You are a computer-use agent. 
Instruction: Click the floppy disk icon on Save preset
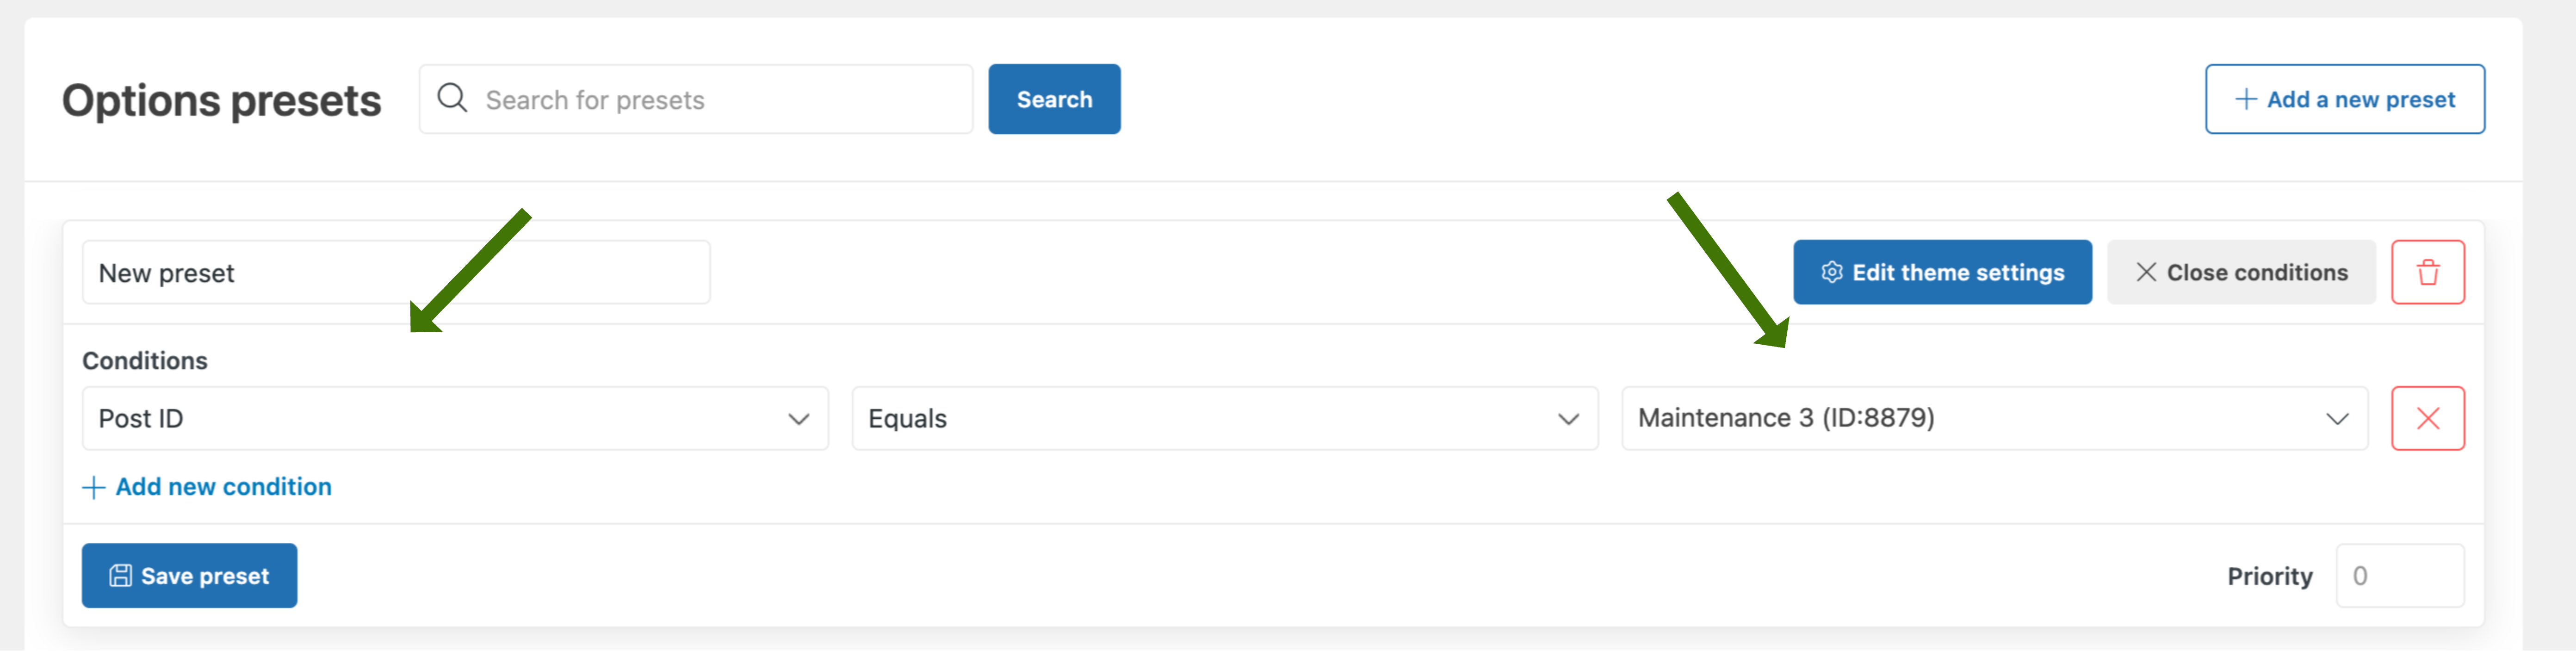(x=120, y=575)
